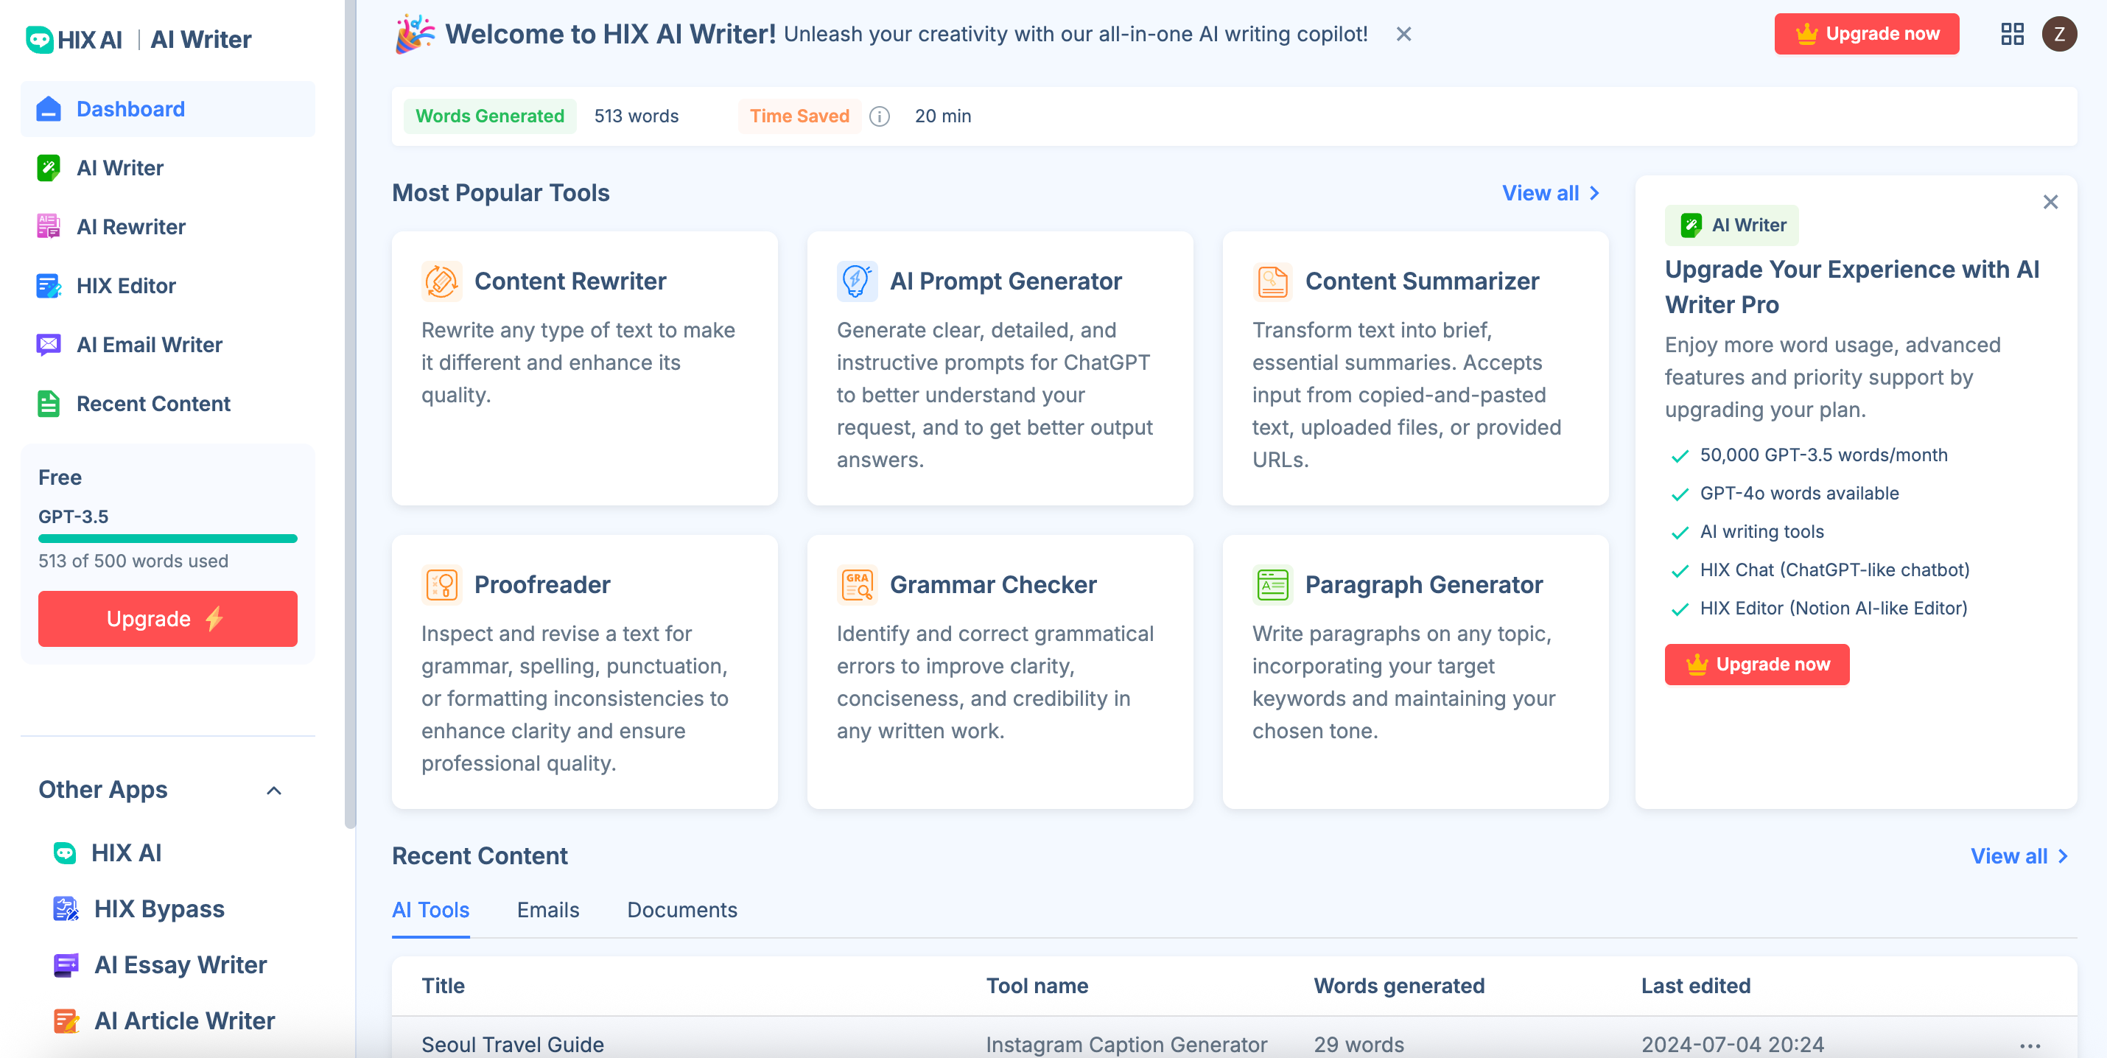
Task: Open the AI Prompt Generator card title
Action: [1006, 281]
